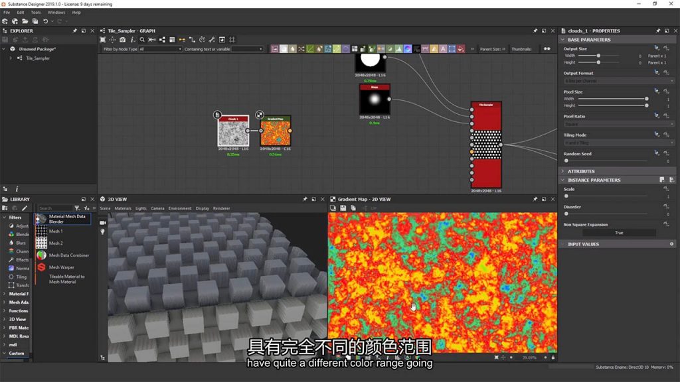Click the fit-graph-to-view icon in graph toolbar

103,40
